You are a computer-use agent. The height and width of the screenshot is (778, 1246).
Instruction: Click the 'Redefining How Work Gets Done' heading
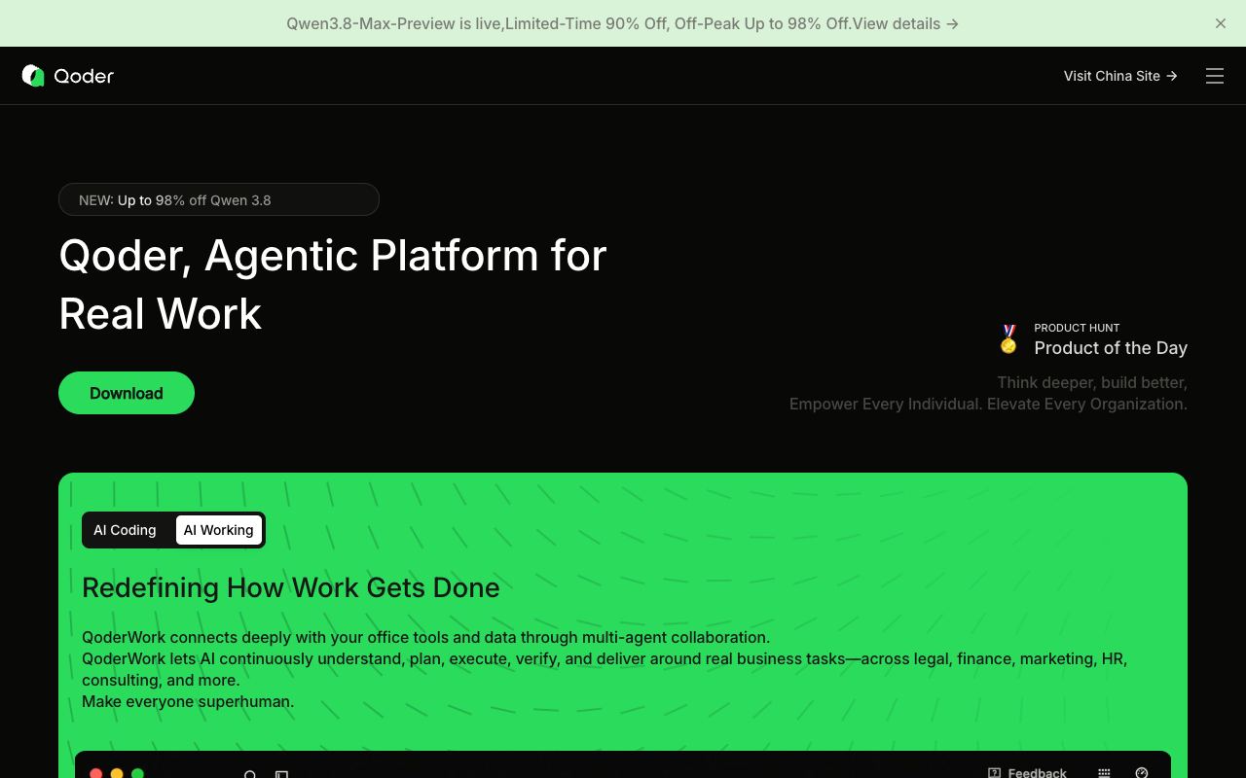[291, 587]
